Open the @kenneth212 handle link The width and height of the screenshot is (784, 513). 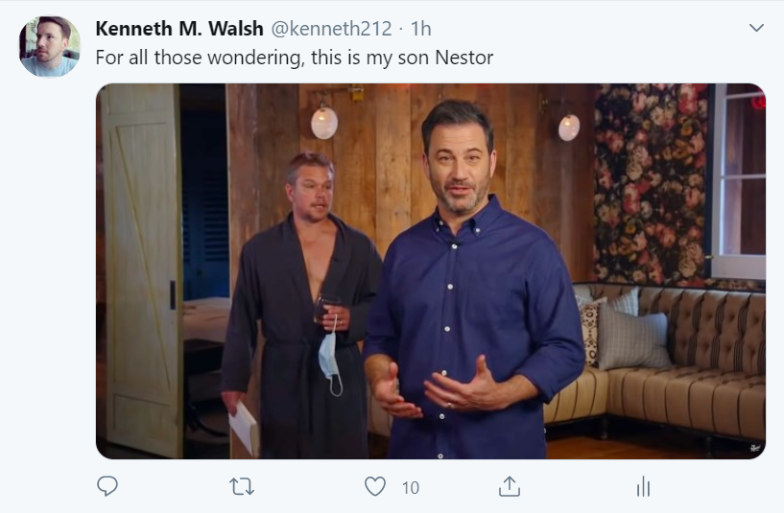point(331,29)
